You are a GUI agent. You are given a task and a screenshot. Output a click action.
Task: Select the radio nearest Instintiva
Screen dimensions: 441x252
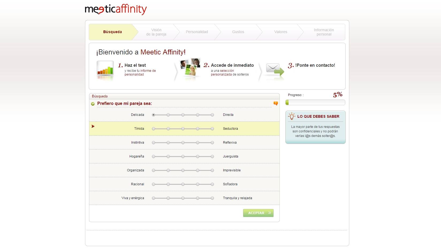154,143
